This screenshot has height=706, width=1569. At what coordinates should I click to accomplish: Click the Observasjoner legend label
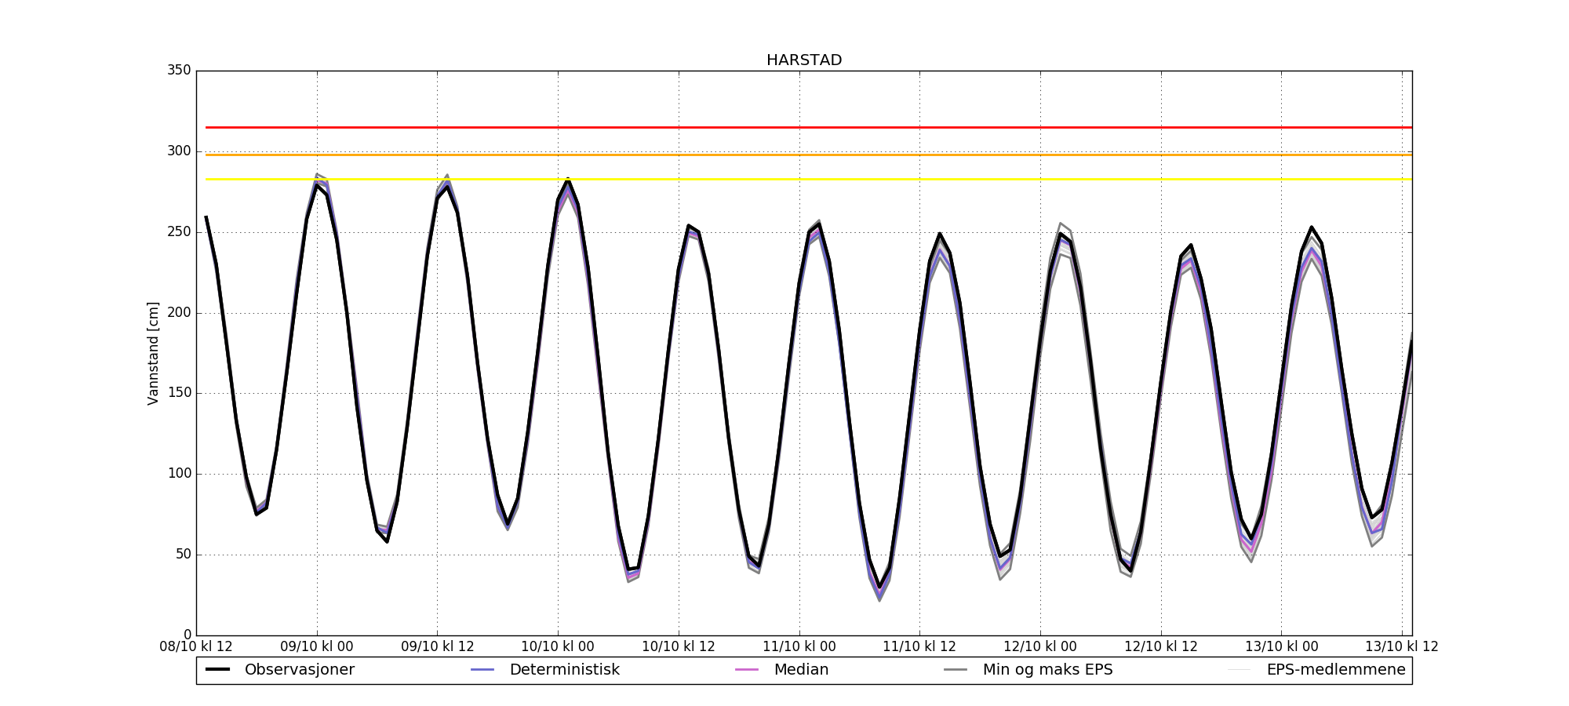point(299,670)
